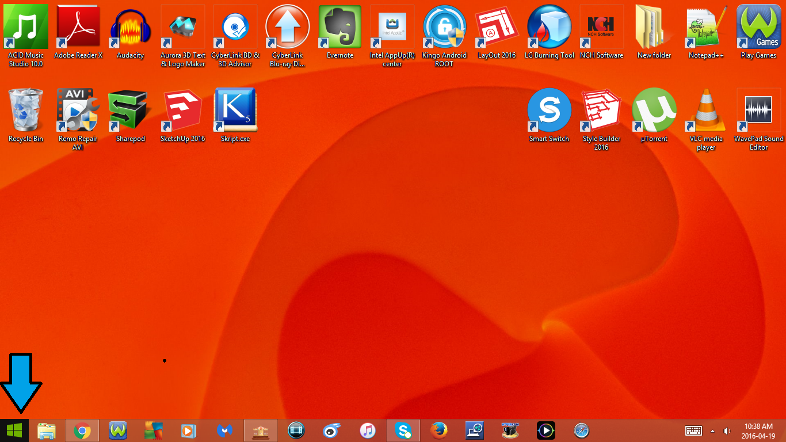786x442 pixels.
Task: Open ACID Music Studio 10.0 shortcut
Action: click(x=26, y=35)
